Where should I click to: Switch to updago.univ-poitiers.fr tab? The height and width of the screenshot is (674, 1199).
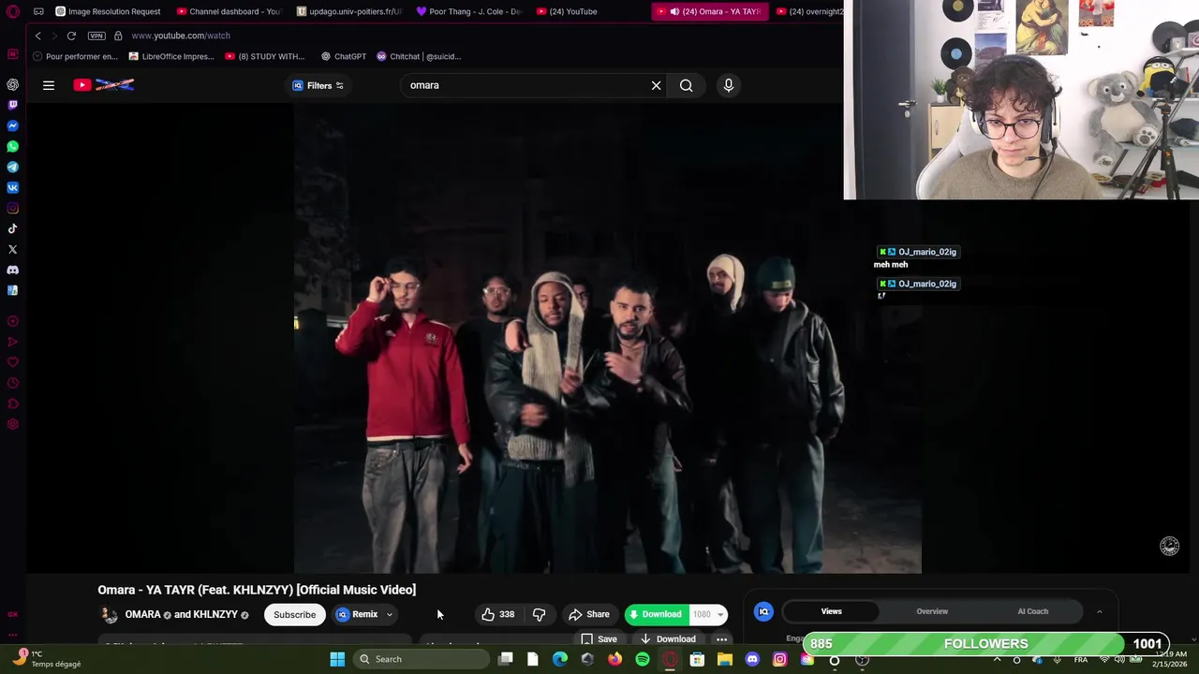pyautogui.click(x=349, y=11)
